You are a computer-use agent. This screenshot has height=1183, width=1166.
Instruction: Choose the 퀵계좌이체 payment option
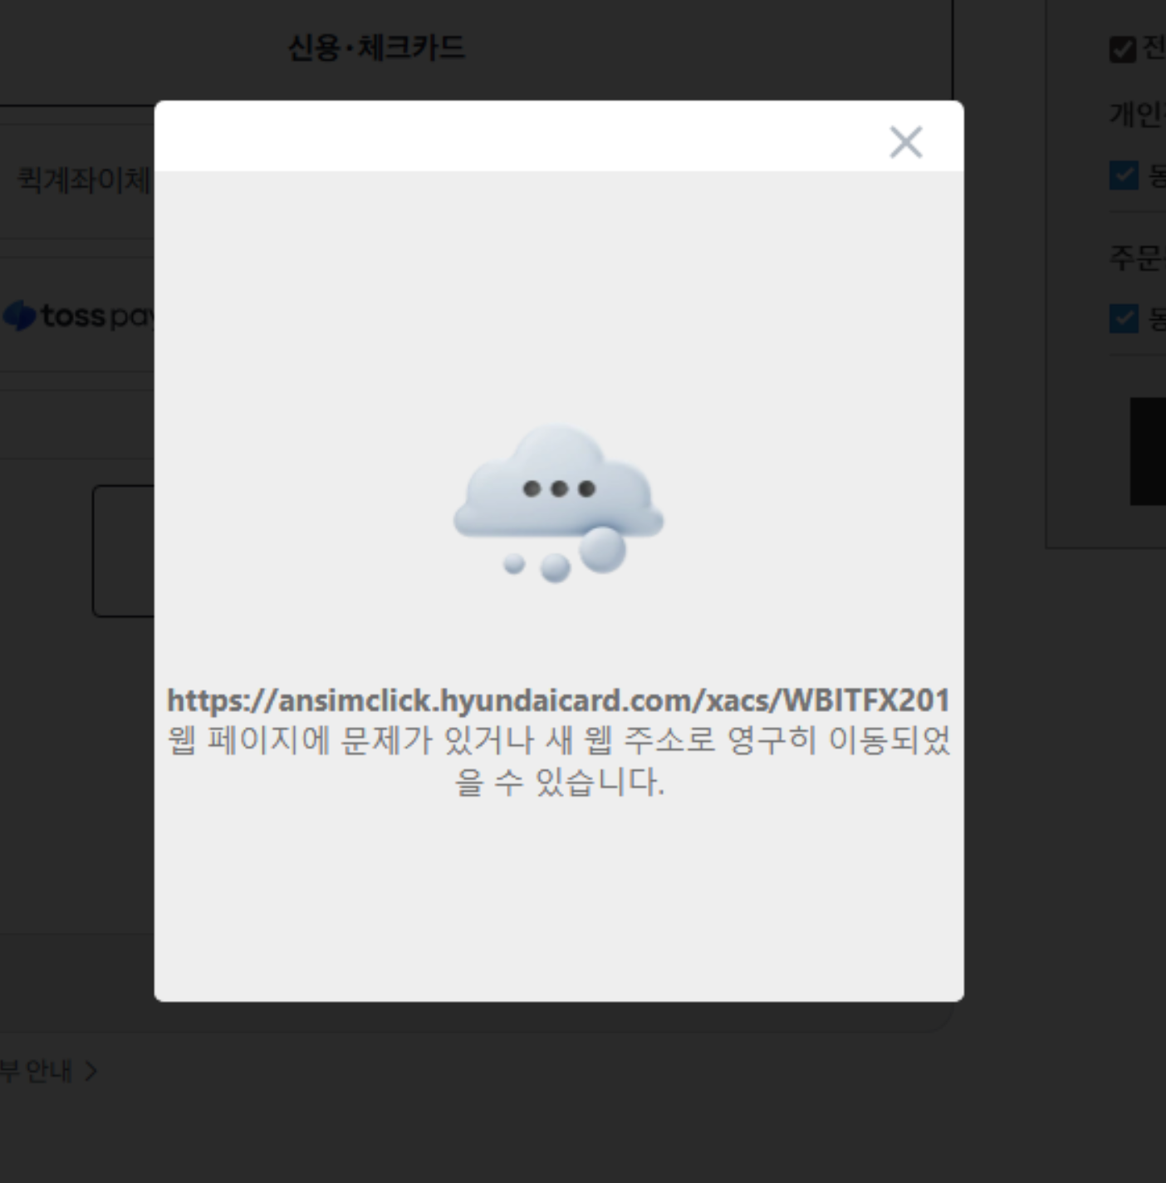click(x=83, y=179)
